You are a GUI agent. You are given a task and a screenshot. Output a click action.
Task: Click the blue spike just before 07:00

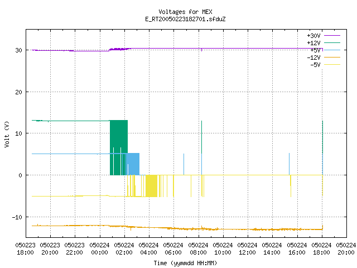[184, 164]
